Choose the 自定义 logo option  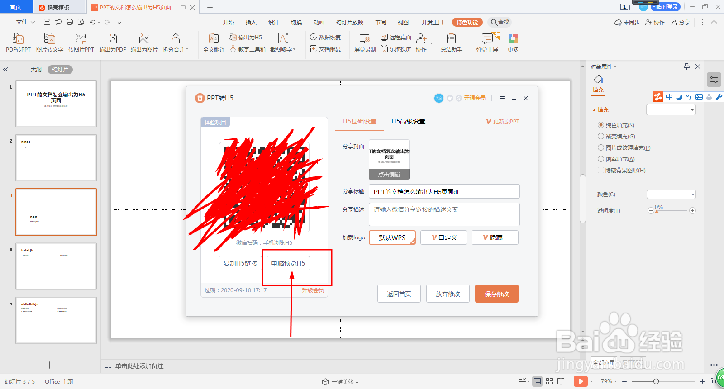(443, 237)
